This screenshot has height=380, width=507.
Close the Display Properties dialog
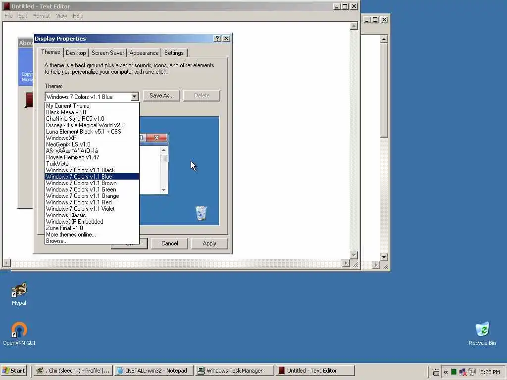[x=226, y=39]
